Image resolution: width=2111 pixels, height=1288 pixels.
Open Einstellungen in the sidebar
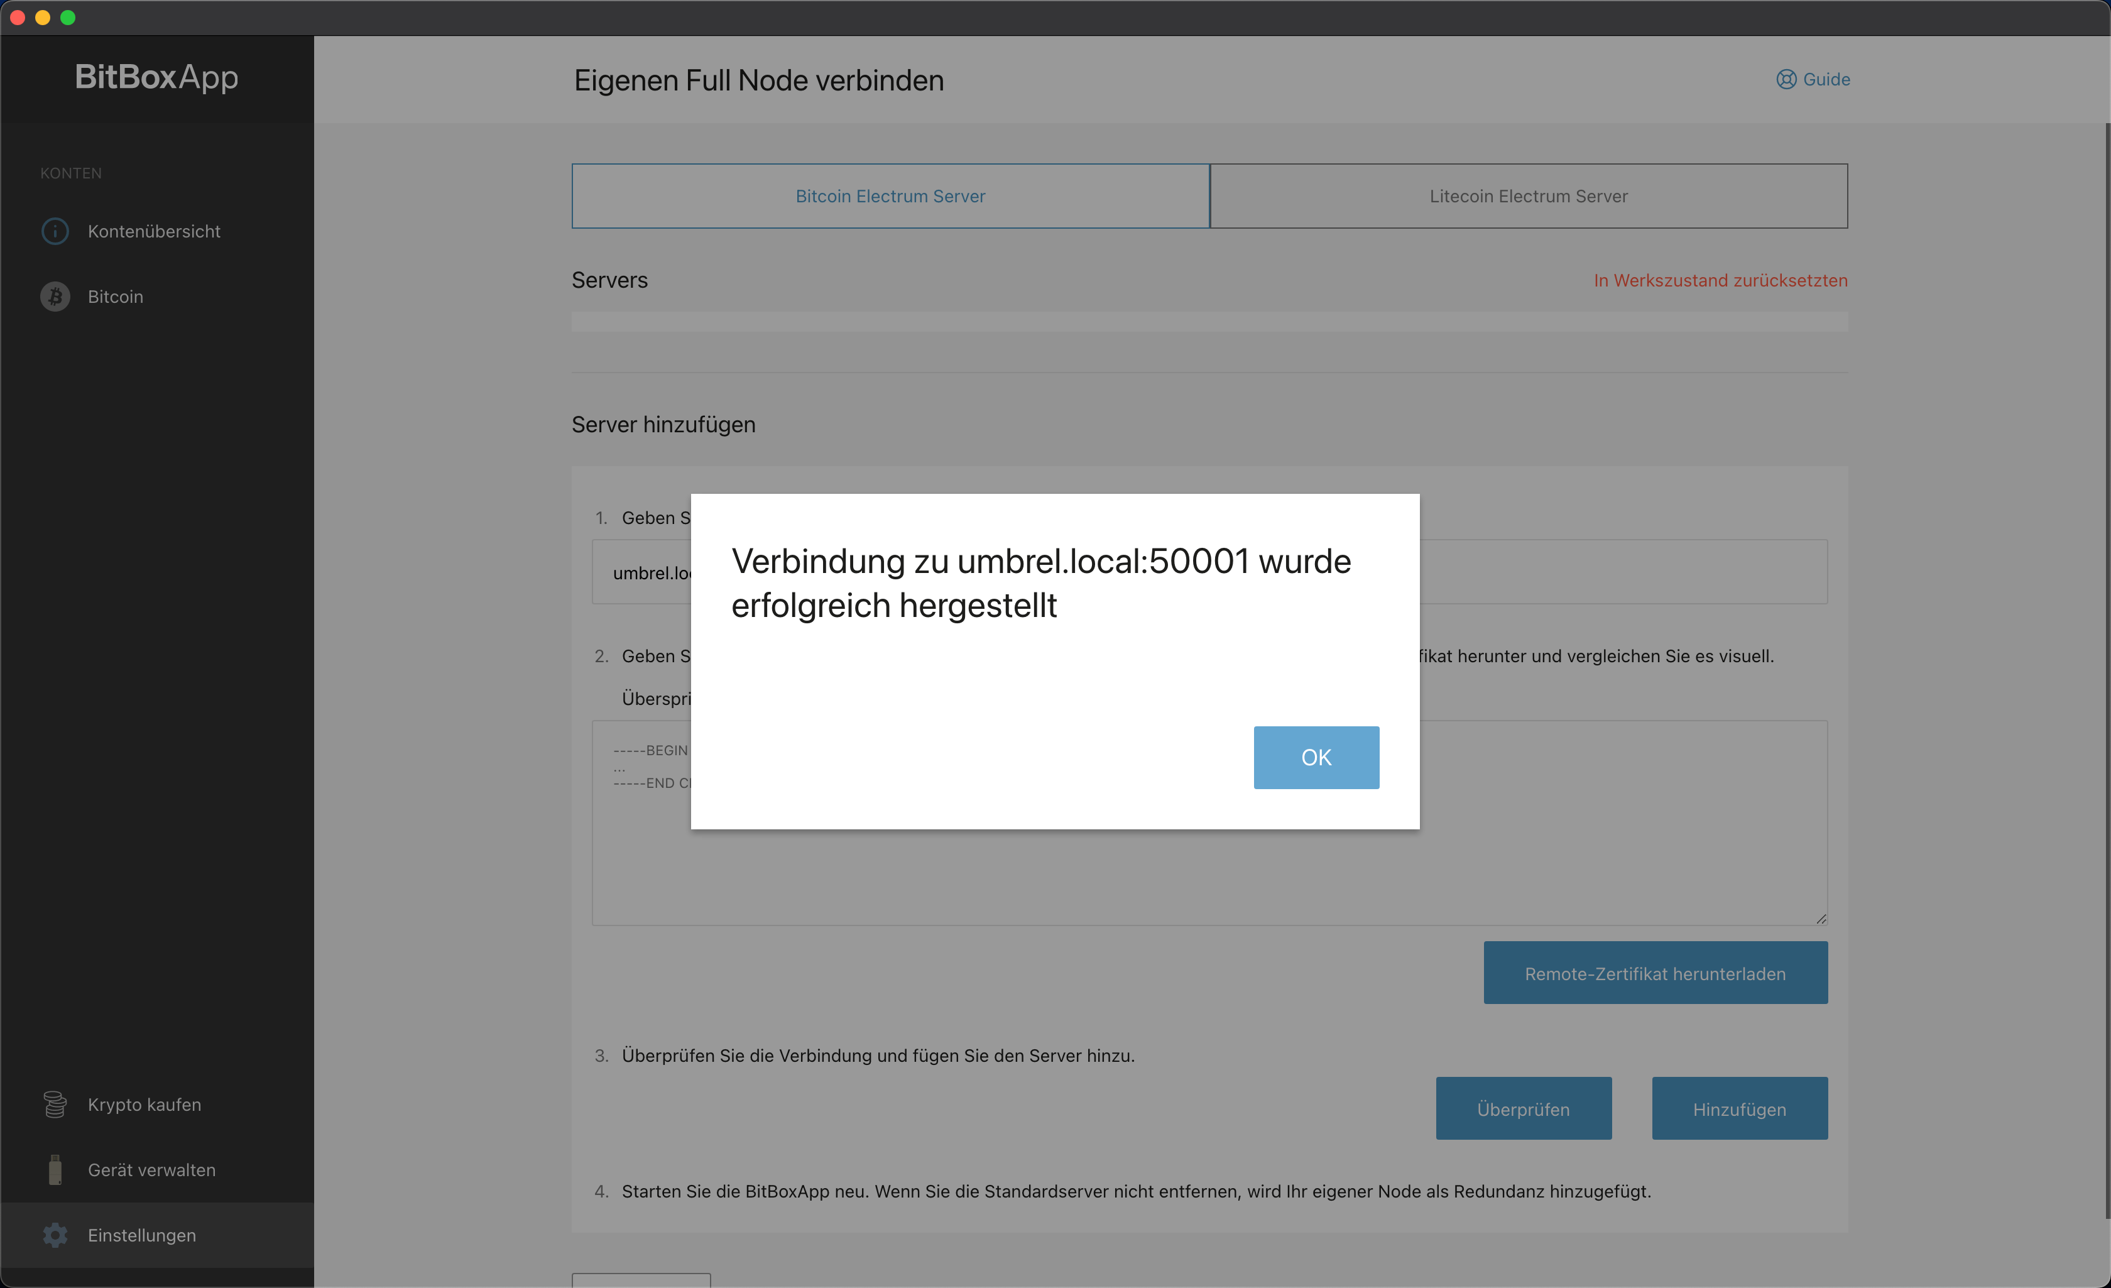(x=157, y=1235)
